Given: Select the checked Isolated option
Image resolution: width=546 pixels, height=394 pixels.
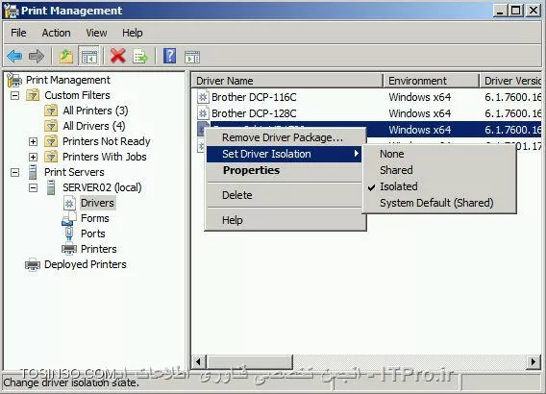Looking at the screenshot, I should (399, 186).
